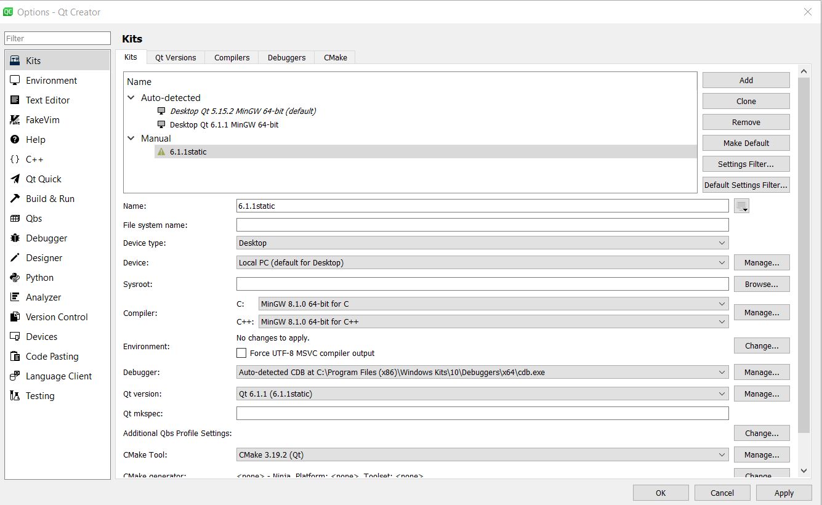Switch to the Debuggers tab

coord(286,57)
